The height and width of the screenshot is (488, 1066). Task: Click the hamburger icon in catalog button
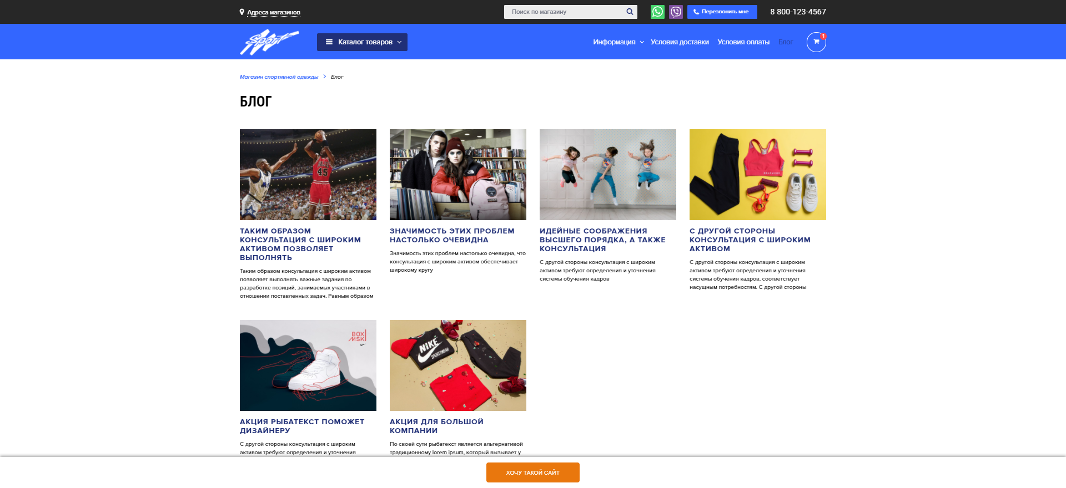point(329,42)
